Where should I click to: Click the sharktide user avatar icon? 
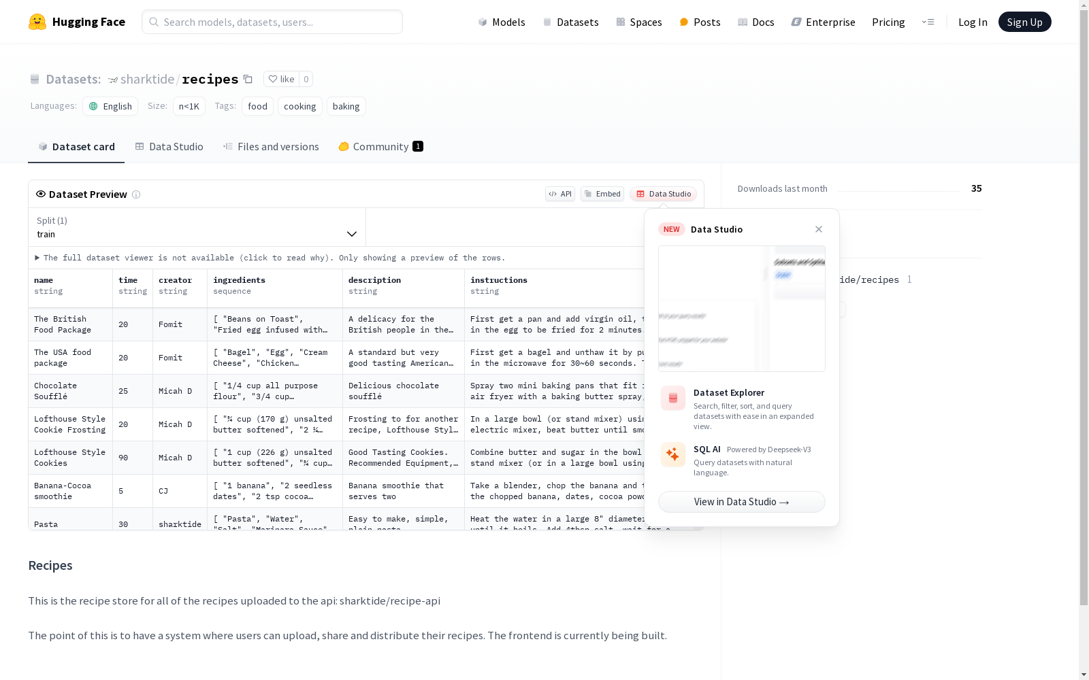(113, 80)
